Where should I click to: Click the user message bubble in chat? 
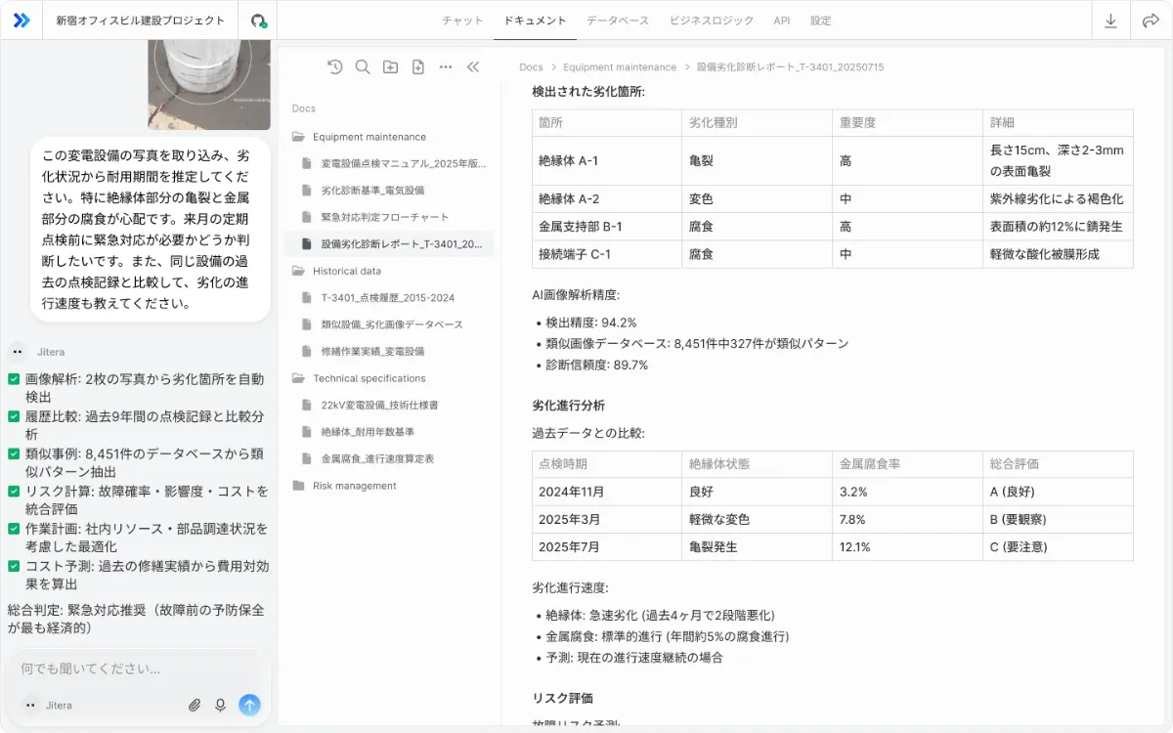click(x=151, y=230)
